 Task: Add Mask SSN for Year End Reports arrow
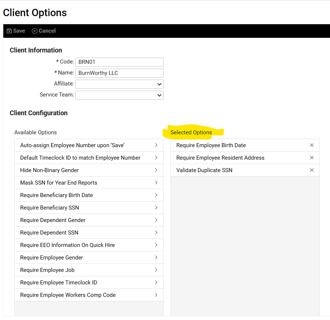click(x=156, y=183)
